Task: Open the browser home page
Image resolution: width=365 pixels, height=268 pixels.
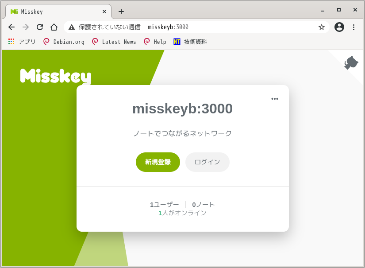Action: [54, 27]
